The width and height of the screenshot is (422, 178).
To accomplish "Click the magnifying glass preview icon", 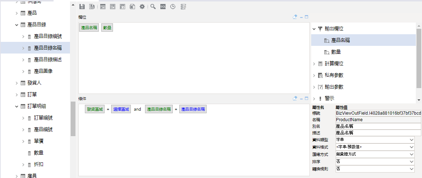I will (153, 7).
